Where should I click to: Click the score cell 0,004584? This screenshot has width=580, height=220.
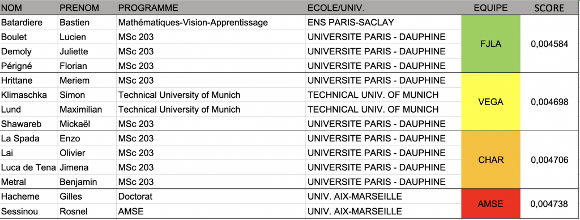tap(549, 44)
